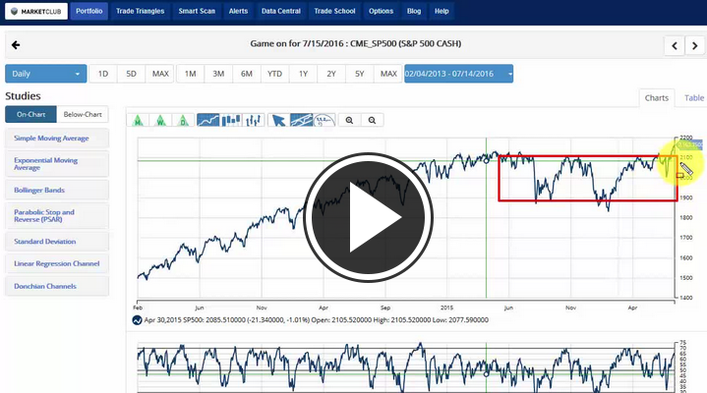Image resolution: width=707 pixels, height=393 pixels.
Task: Select the 6M time range button
Action: 247,74
